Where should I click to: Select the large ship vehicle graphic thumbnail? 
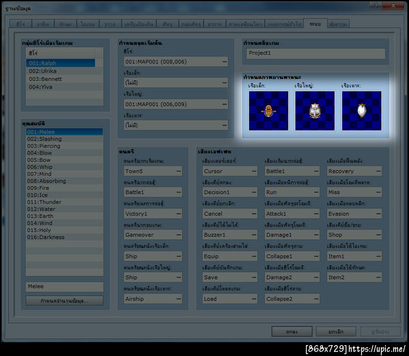pos(315,110)
